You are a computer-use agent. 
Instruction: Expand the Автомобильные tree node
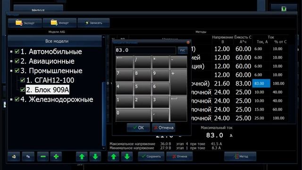tap(11, 51)
